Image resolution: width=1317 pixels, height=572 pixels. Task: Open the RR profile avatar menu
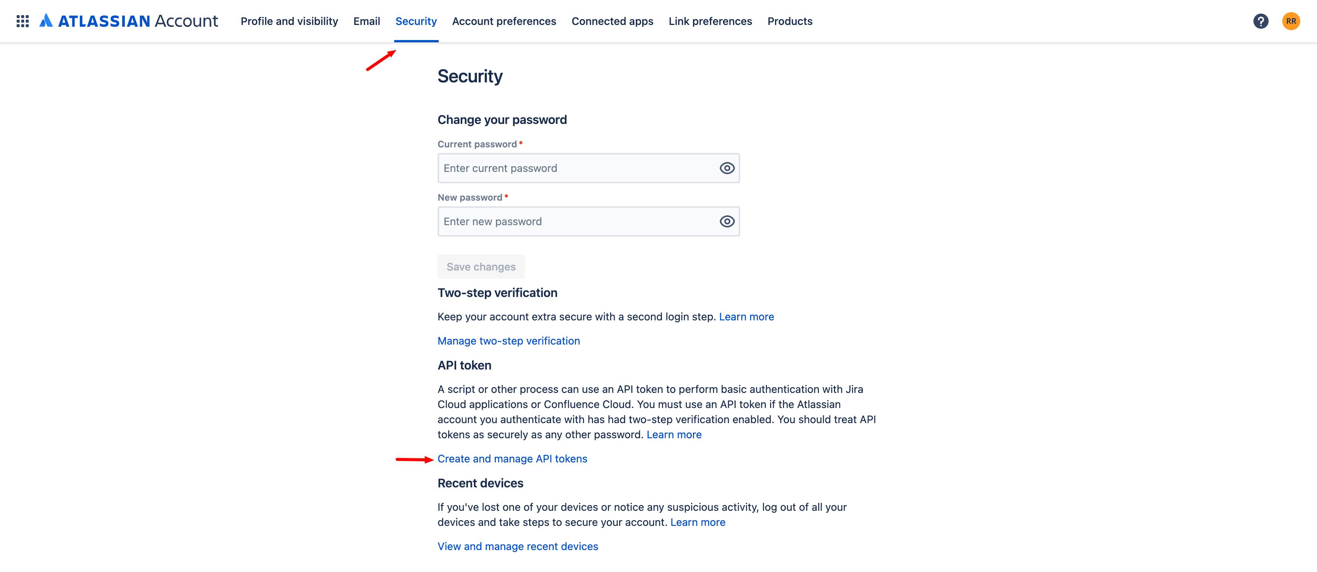(x=1291, y=21)
